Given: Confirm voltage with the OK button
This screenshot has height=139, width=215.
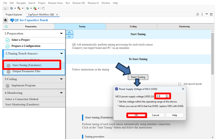Looking at the screenshot, I should pyautogui.click(x=136, y=115).
